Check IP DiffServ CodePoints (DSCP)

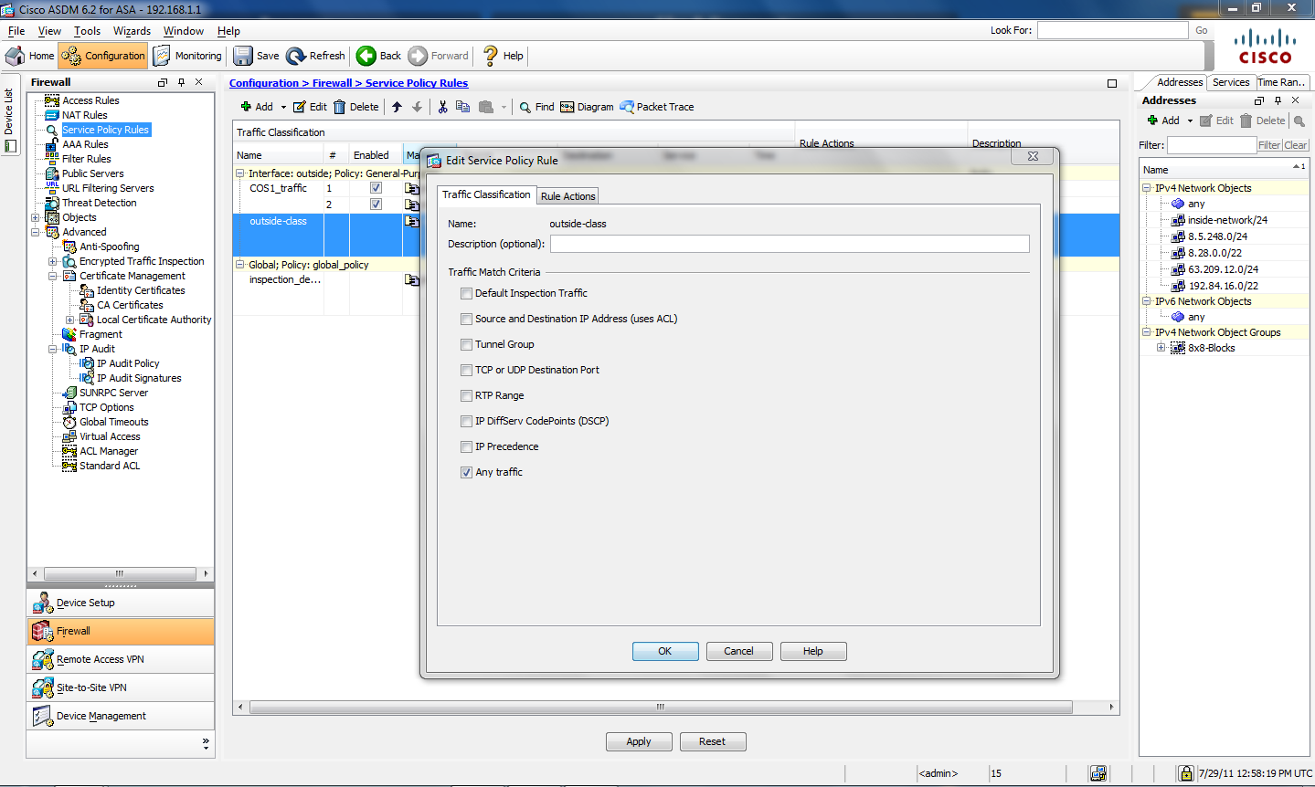pos(466,421)
